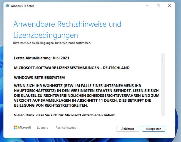Minimize the Windows 11 Setup window
Image resolution: width=181 pixels, height=142 pixels.
pos(147,6)
